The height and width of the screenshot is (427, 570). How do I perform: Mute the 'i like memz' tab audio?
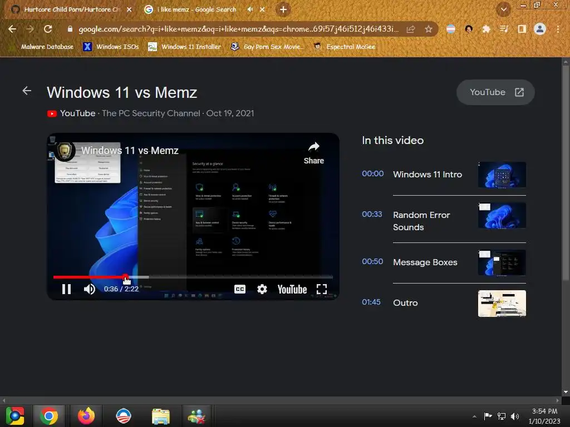click(x=250, y=9)
